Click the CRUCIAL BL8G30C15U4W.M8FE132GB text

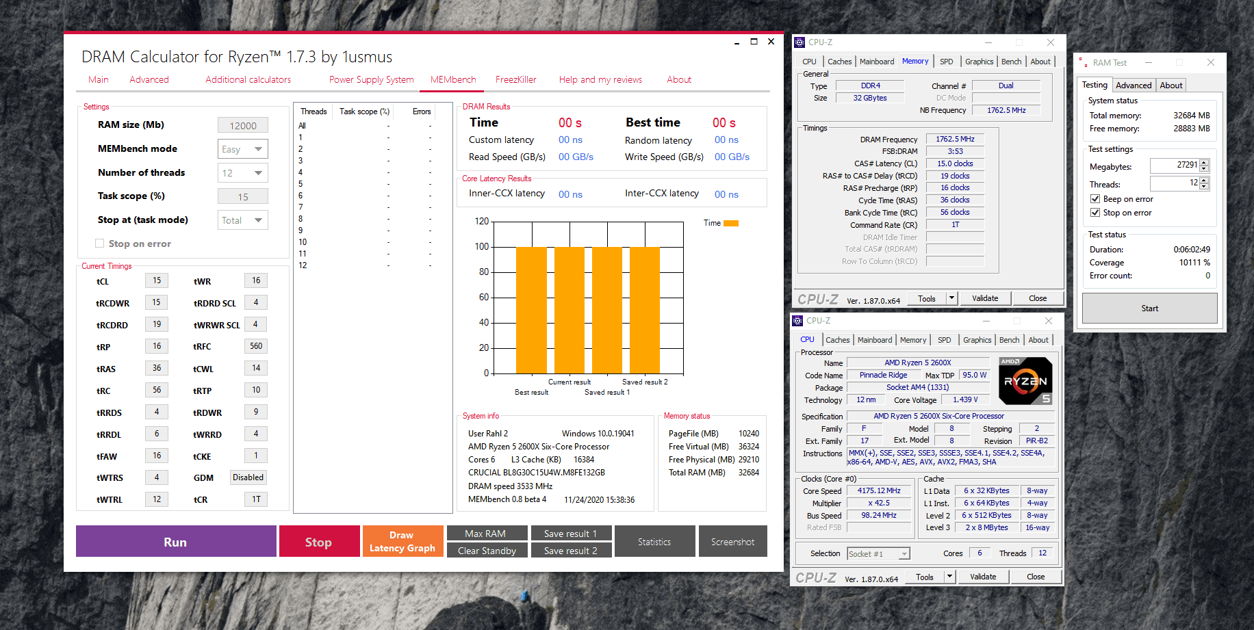click(x=537, y=473)
